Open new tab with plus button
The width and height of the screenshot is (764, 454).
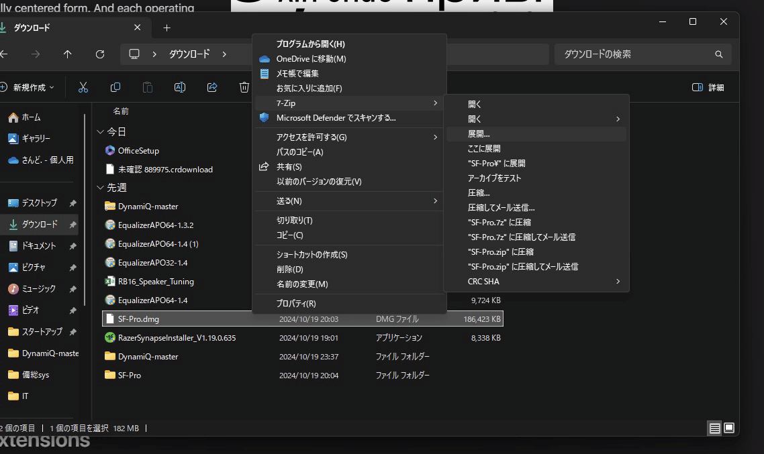pos(166,27)
